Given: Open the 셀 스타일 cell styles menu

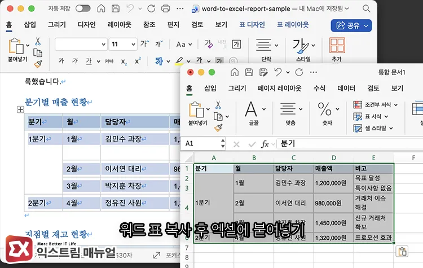Looking at the screenshot, I should (373, 128).
